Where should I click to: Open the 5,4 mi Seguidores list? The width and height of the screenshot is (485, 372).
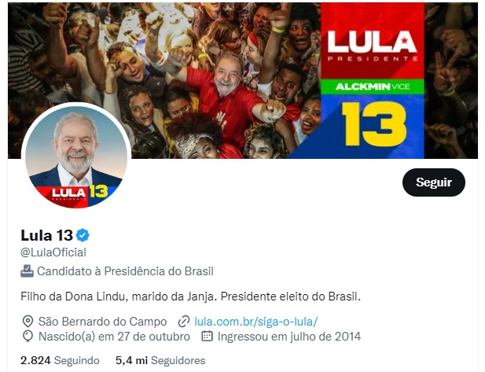(160, 360)
